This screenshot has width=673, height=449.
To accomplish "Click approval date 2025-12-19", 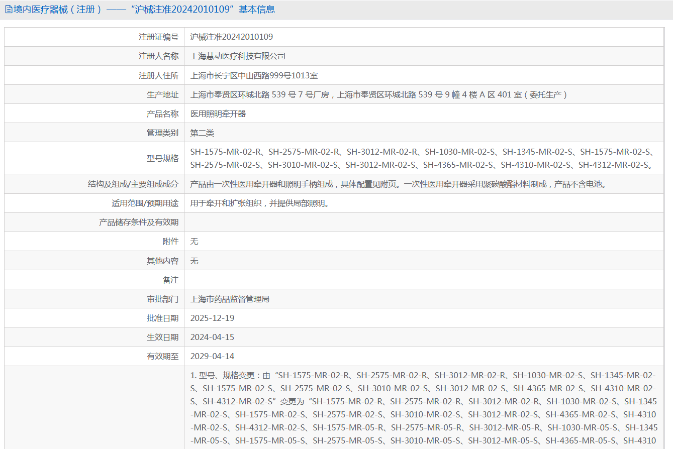I will click(x=212, y=318).
